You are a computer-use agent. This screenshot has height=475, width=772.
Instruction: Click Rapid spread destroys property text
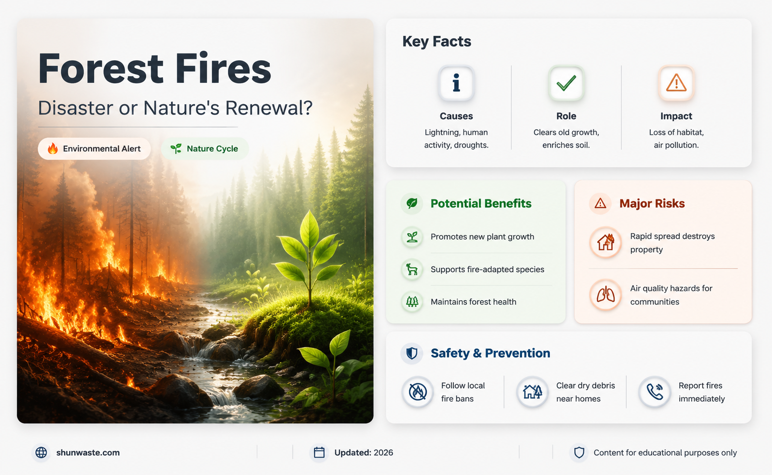(672, 243)
